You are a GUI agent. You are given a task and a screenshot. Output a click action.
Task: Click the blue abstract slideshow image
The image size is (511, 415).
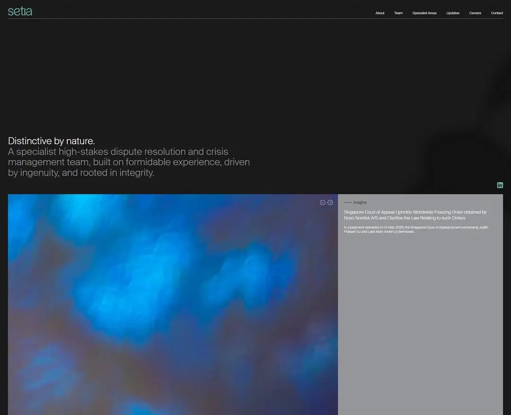(x=173, y=304)
